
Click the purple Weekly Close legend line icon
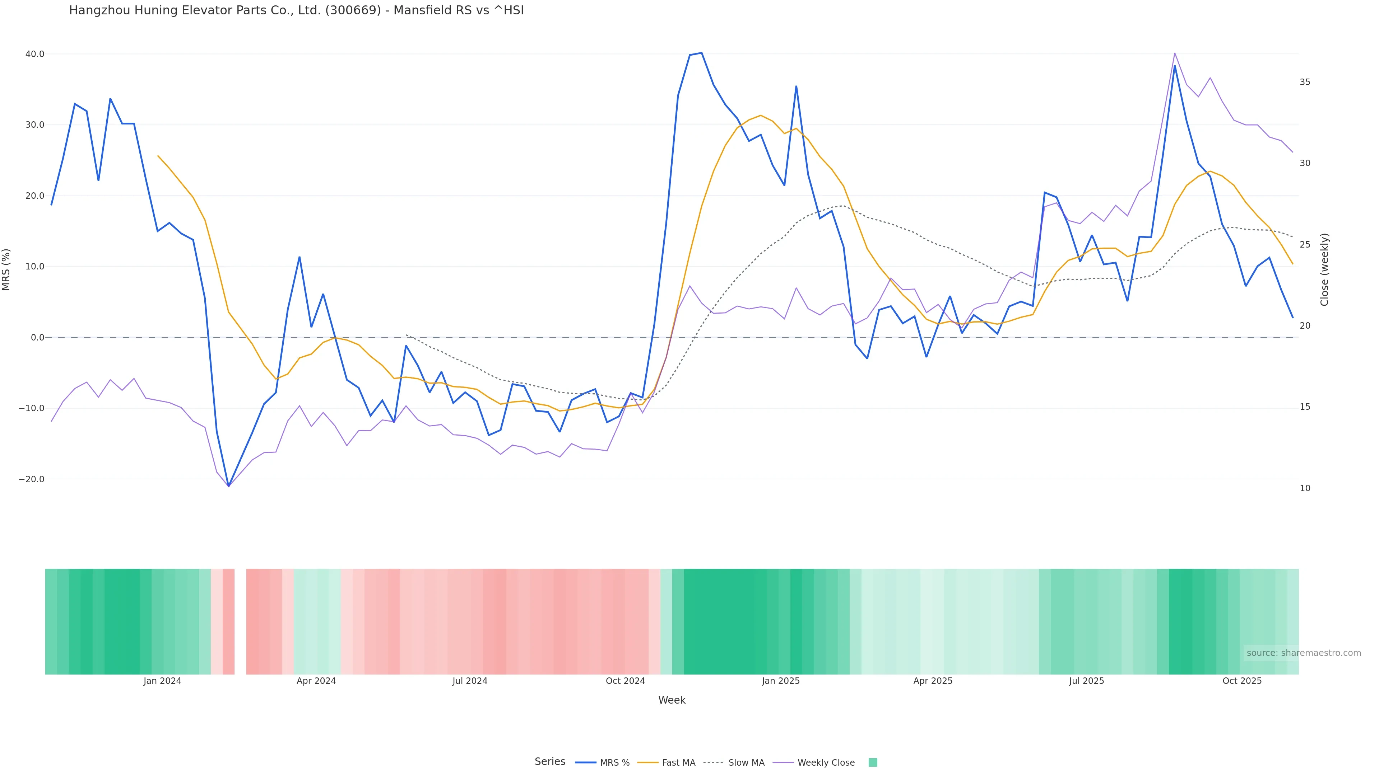click(x=783, y=763)
